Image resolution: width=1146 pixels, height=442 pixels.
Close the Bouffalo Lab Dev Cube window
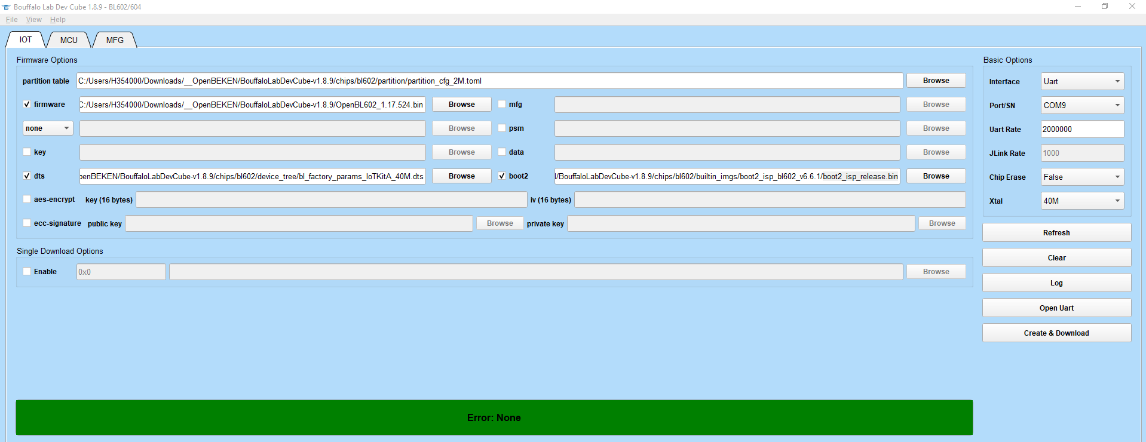[1132, 7]
